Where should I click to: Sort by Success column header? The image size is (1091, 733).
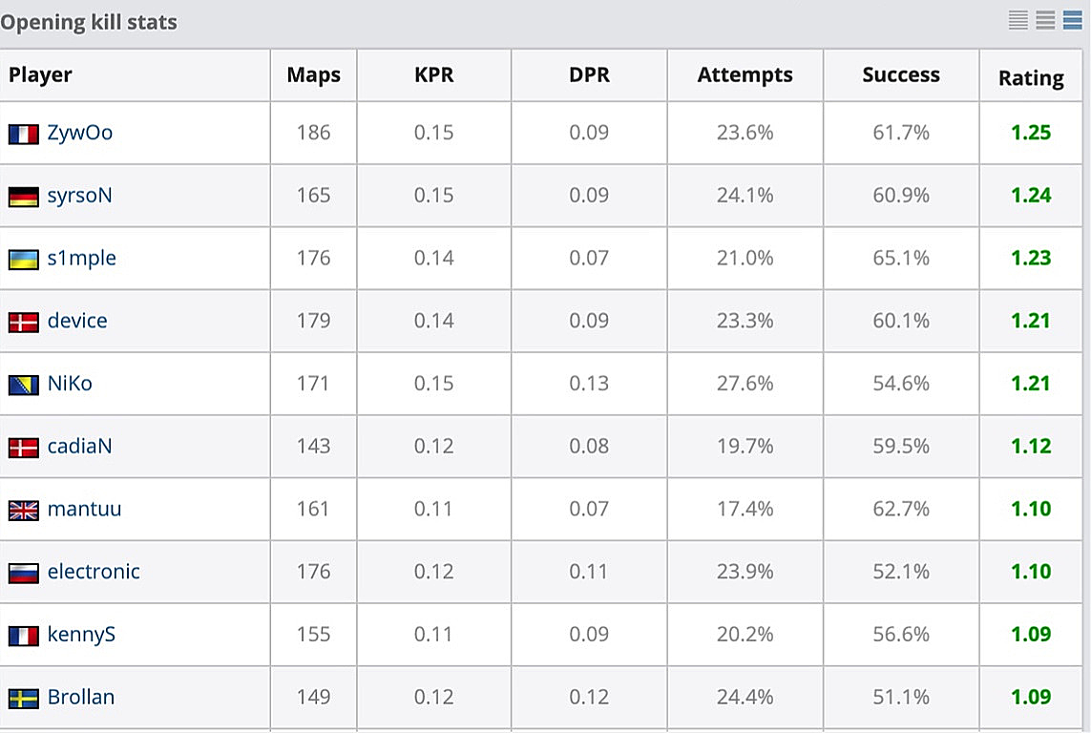coord(901,75)
